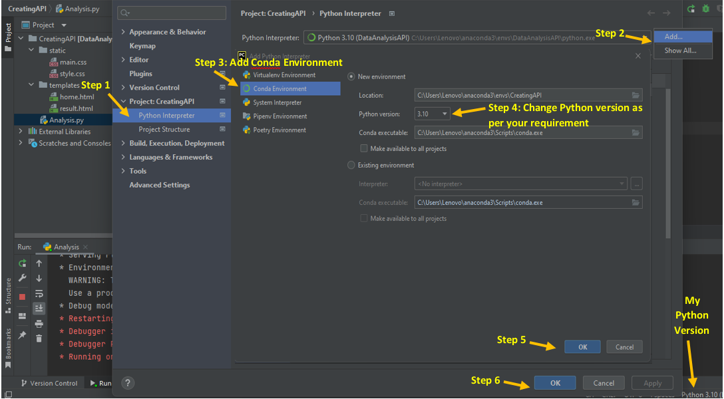
Task: Open run configuration wrench in Run panel
Action: [22, 278]
